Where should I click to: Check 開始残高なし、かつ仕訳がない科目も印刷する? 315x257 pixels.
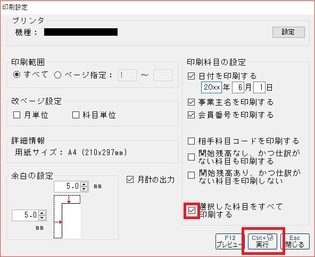click(x=191, y=157)
